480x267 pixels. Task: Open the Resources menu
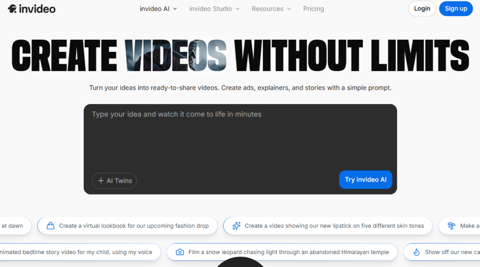pyautogui.click(x=271, y=9)
